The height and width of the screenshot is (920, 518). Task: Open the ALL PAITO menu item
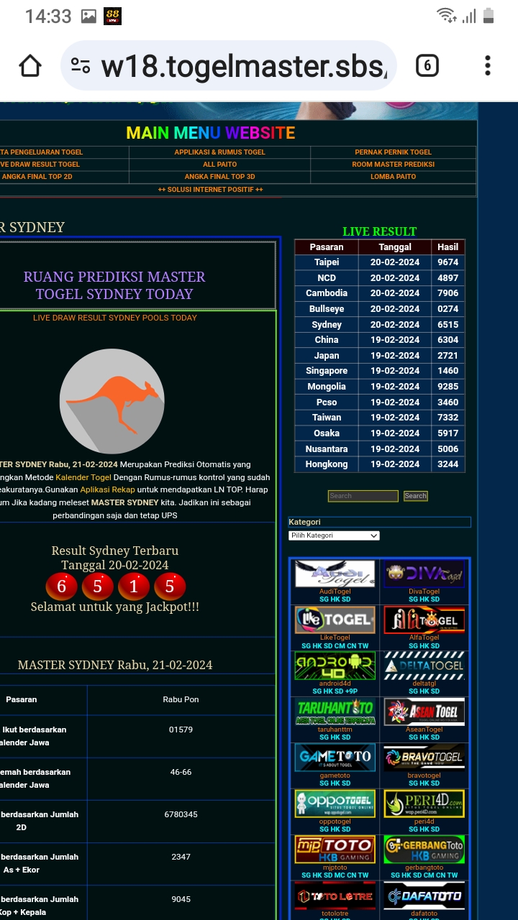coord(219,165)
